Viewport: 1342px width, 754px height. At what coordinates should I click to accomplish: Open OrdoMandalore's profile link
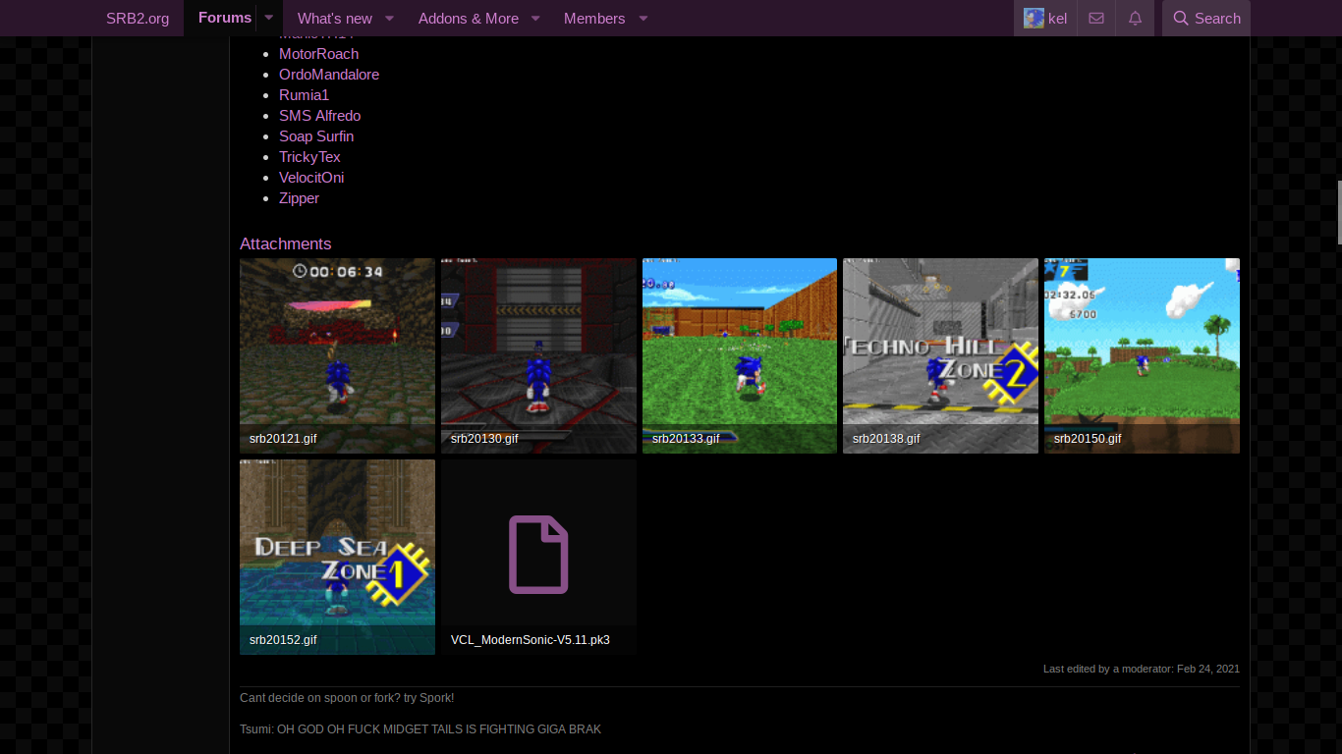point(329,75)
